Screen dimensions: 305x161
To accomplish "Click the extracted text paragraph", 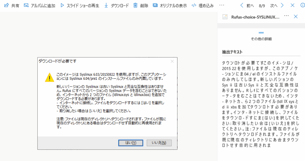I will point(261,104).
